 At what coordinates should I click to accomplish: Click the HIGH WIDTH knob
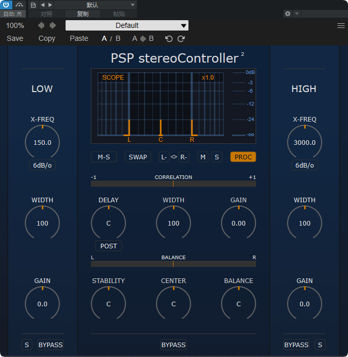click(305, 223)
